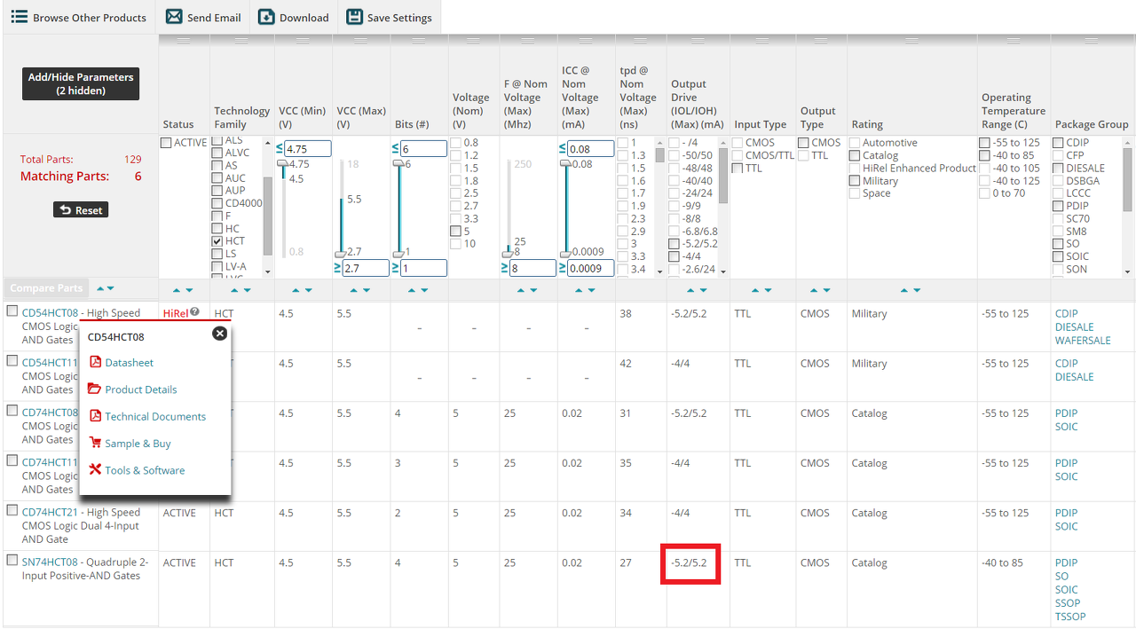Click the Download arrow icon

coord(266,17)
